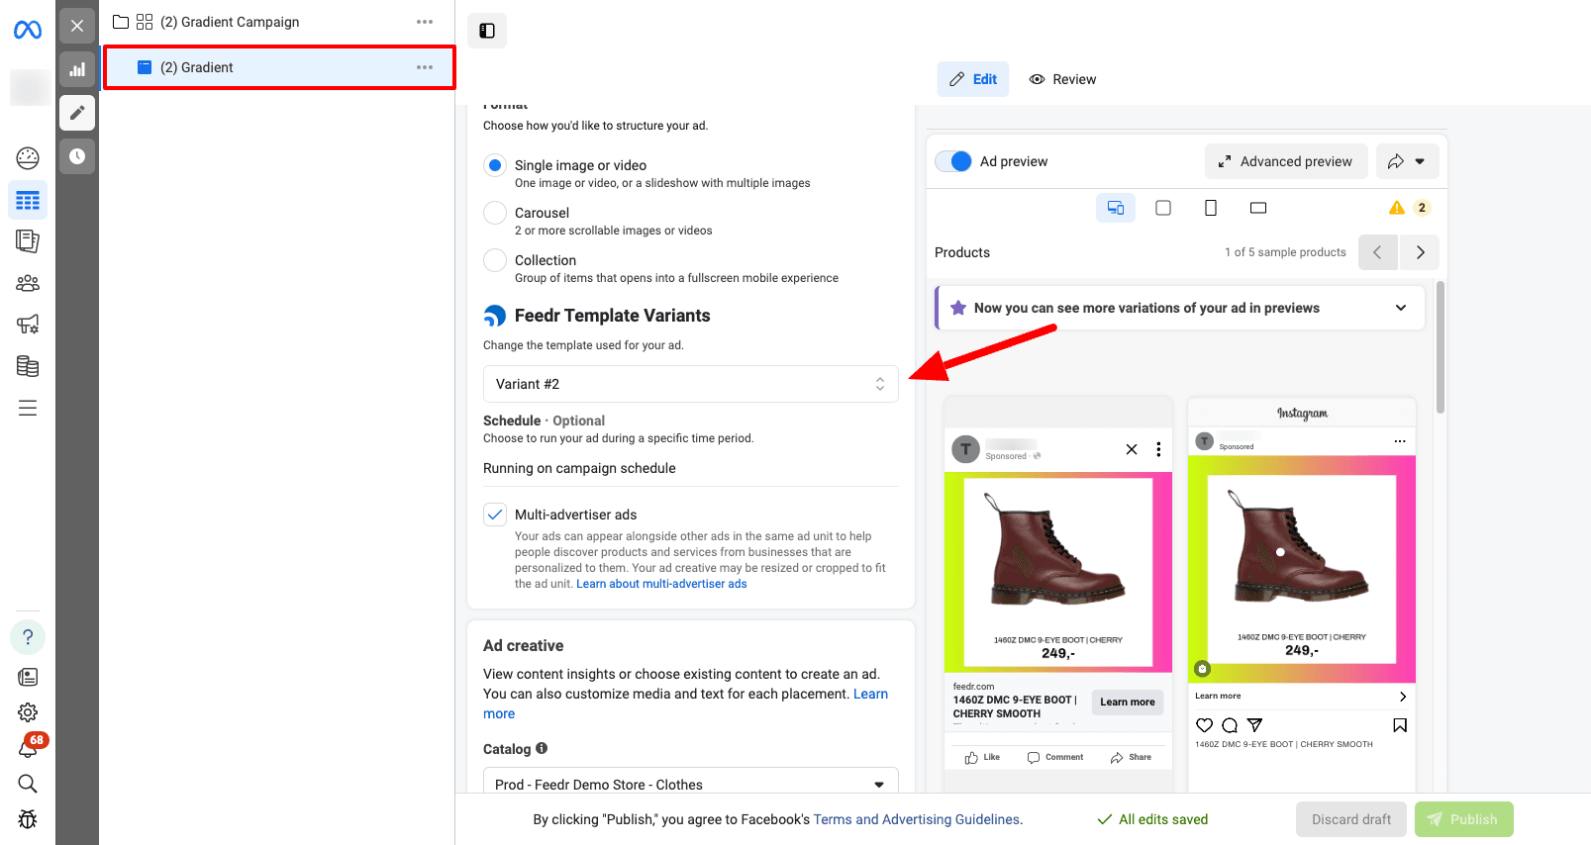The image size is (1591, 845).
Task: Open the charts view icon in sidebar
Action: click(77, 69)
